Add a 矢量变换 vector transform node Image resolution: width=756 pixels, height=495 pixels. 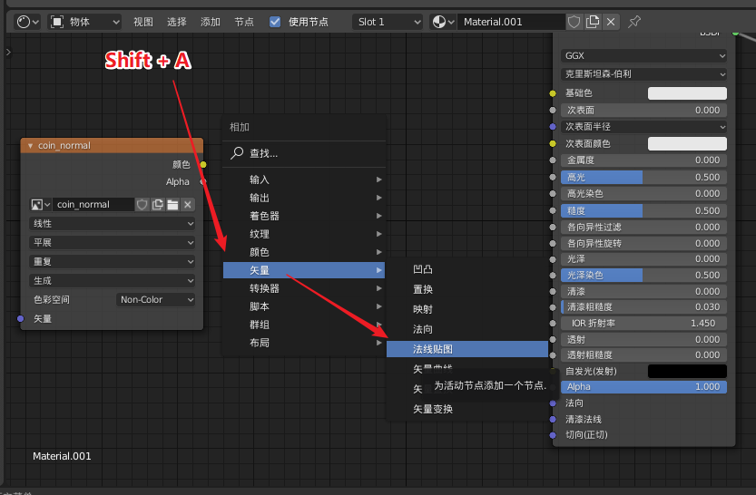(x=467, y=409)
